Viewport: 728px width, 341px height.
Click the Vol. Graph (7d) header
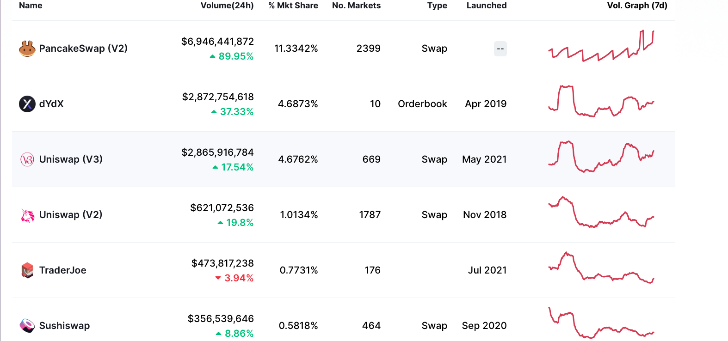click(x=637, y=6)
